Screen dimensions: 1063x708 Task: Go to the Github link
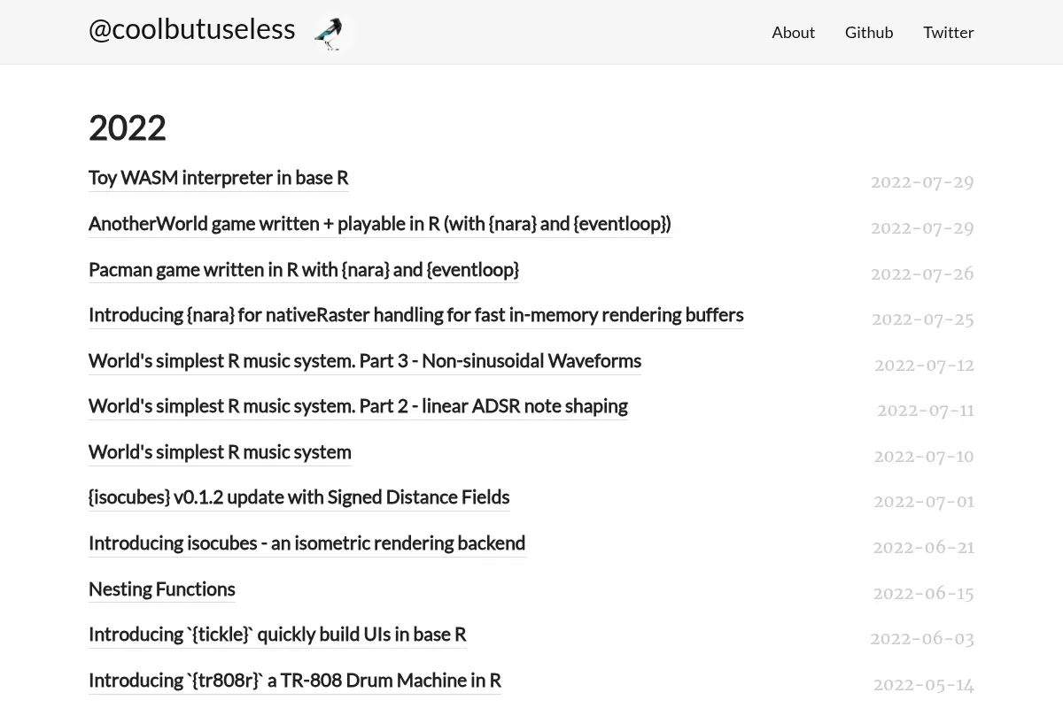[x=869, y=32]
